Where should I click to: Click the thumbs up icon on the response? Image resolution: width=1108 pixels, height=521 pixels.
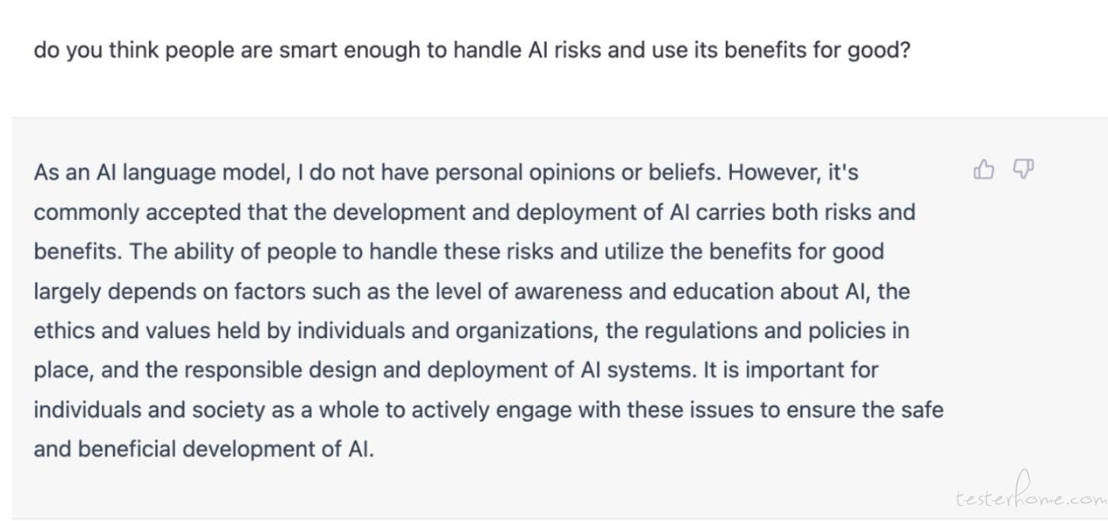click(984, 169)
